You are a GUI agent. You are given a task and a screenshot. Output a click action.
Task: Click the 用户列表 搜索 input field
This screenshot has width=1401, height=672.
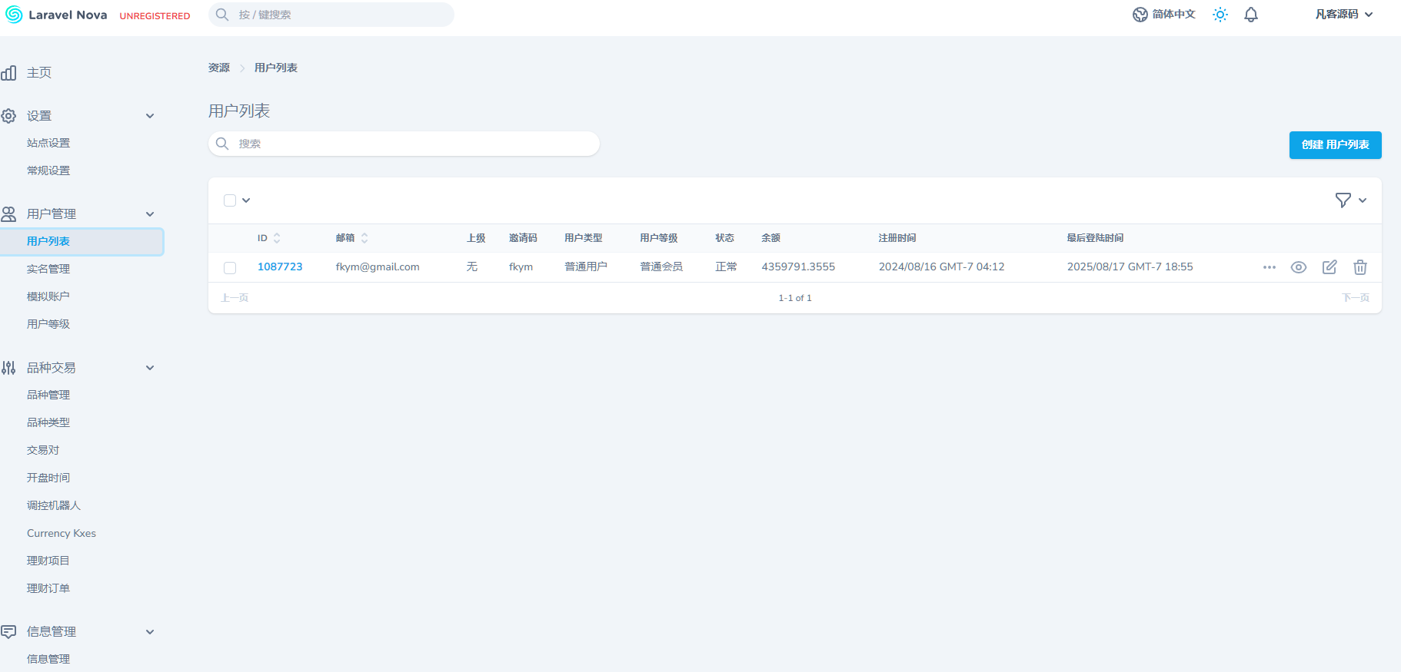pos(415,144)
